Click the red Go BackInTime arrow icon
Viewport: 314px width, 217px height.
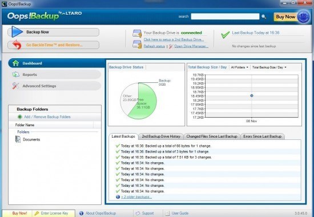point(17,45)
